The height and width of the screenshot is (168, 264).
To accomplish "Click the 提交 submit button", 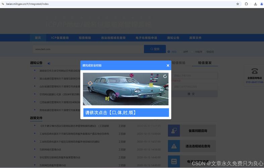I will [x=195, y=94].
